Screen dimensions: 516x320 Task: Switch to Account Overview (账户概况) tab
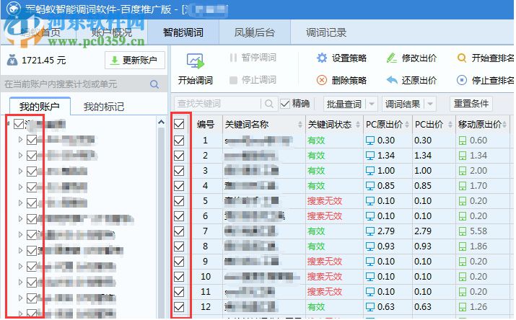pos(112,32)
